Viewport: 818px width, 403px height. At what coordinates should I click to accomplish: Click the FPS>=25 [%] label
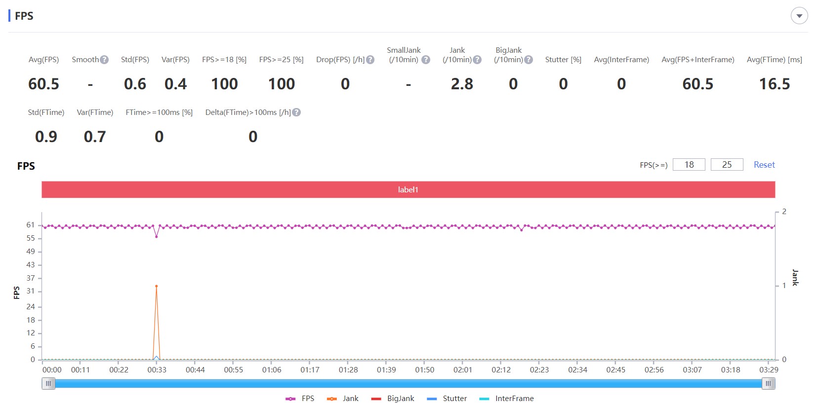tap(281, 60)
